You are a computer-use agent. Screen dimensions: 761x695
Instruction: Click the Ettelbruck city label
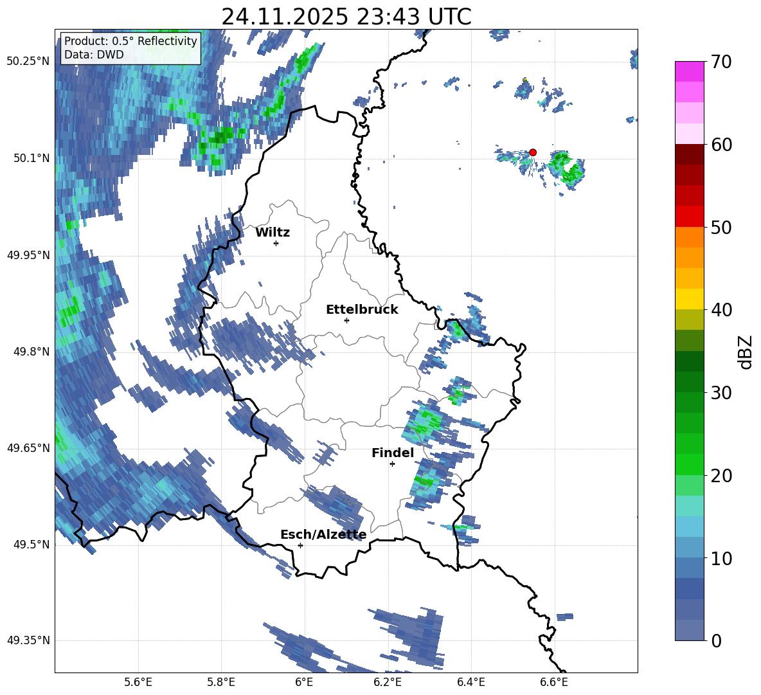[x=362, y=310]
